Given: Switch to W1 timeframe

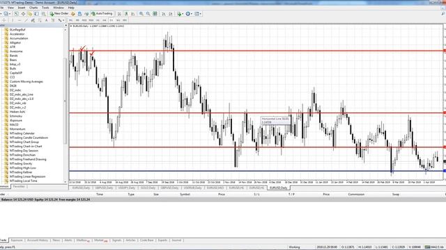Looking at the screenshot, I should click(x=118, y=20).
